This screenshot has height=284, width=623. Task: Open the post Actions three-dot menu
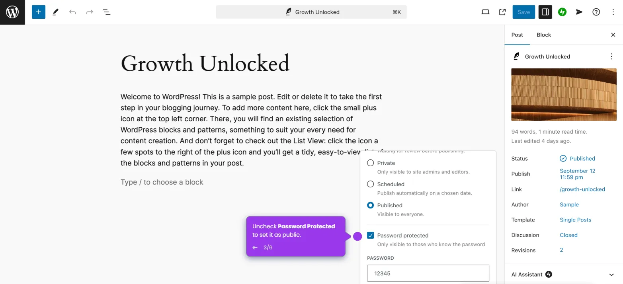pos(611,56)
